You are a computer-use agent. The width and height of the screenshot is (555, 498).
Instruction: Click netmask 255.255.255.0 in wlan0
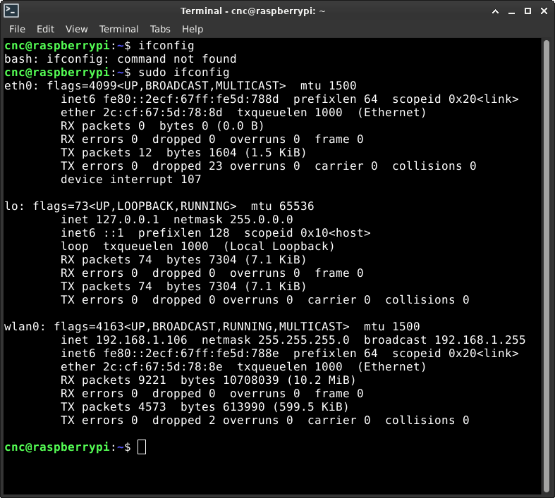pyautogui.click(x=275, y=340)
